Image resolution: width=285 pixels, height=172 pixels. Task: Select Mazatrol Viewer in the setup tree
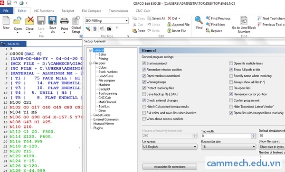[x=104, y=124]
